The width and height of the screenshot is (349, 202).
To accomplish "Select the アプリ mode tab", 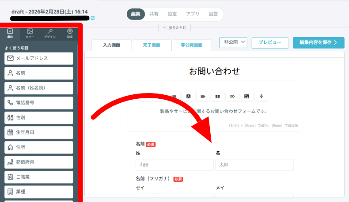I will [193, 14].
